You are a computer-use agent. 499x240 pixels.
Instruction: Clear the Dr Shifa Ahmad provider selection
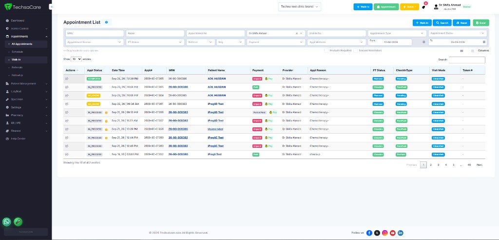pyautogui.click(x=297, y=33)
